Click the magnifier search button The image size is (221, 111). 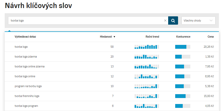[x=173, y=20]
